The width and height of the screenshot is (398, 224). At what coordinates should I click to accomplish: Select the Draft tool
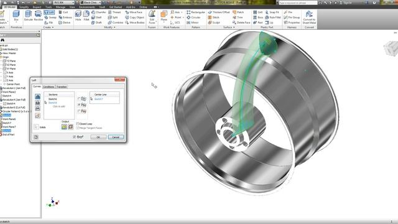tap(96, 22)
